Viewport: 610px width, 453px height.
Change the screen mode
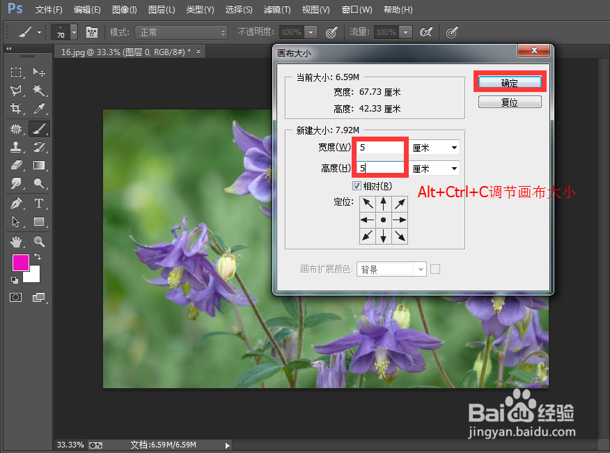pyautogui.click(x=38, y=298)
